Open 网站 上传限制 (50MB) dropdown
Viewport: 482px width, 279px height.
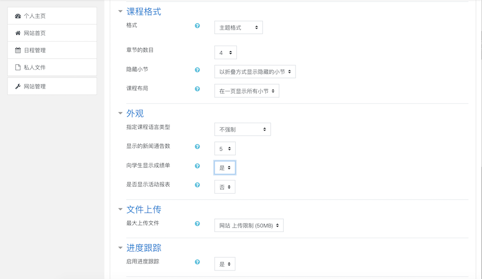click(x=249, y=225)
